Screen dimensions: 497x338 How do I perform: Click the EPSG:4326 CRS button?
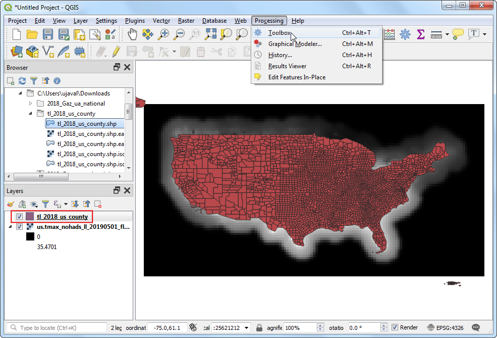(x=446, y=327)
